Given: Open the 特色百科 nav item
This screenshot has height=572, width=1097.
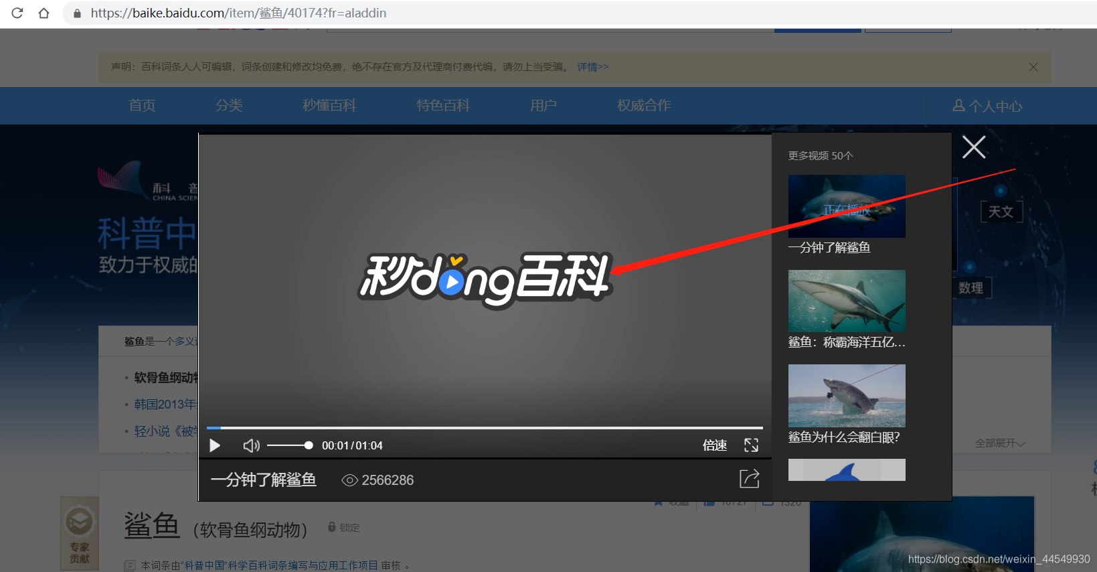Looking at the screenshot, I should [x=443, y=105].
